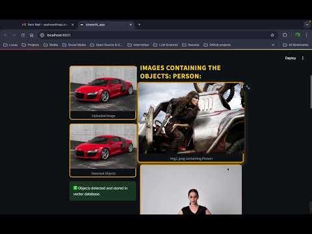Open the Uploaded Image car thumbnail

(103, 88)
